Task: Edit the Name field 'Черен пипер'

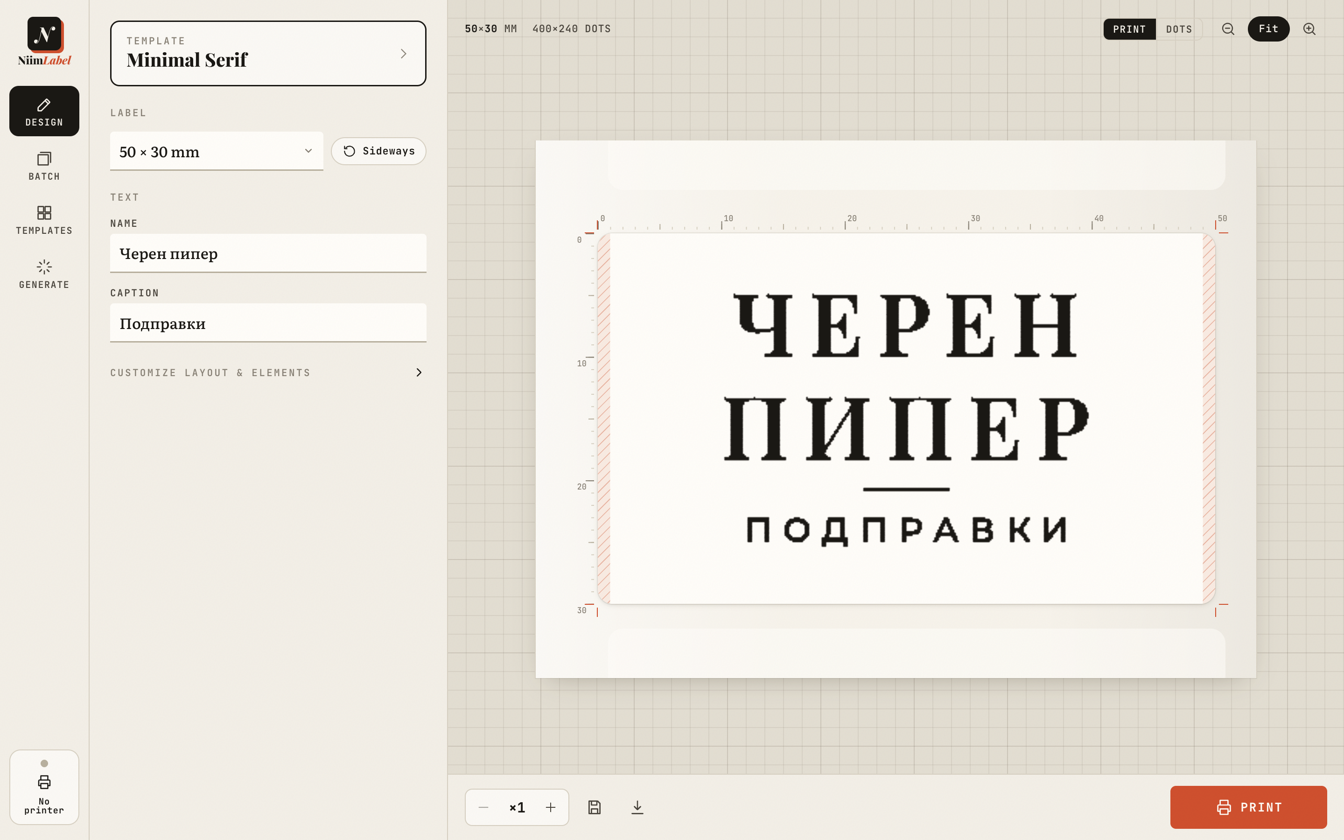Action: coord(268,253)
